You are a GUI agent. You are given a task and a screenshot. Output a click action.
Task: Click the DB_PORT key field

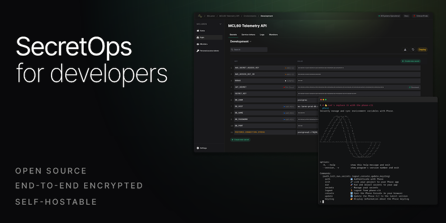pos(265,126)
